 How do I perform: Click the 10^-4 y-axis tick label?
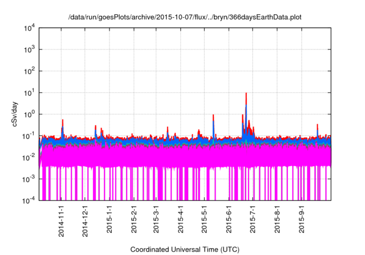click(29, 200)
